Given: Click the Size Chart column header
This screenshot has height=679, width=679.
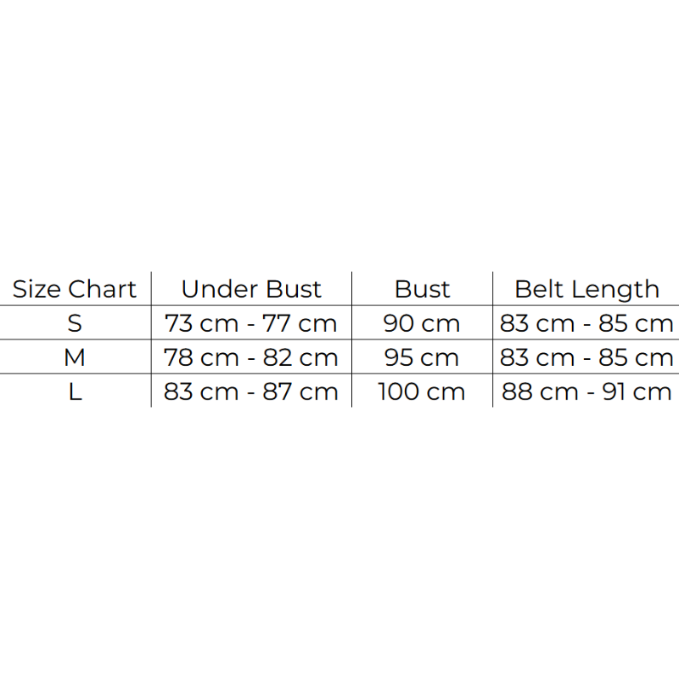Looking at the screenshot, I should click(x=75, y=289).
